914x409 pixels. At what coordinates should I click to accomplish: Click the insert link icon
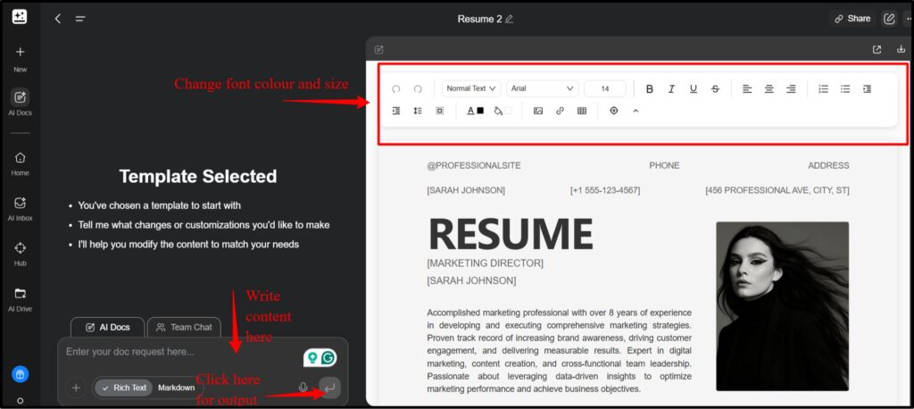[560, 111]
